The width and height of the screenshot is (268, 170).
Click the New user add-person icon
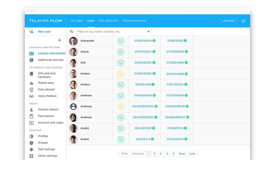(31, 32)
